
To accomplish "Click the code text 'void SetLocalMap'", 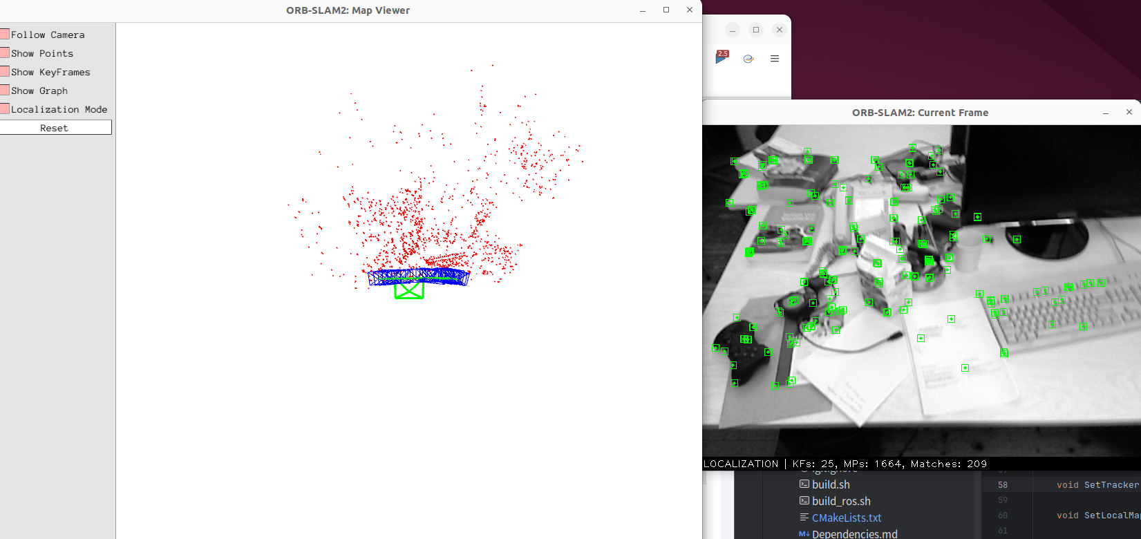I will [x=1099, y=516].
